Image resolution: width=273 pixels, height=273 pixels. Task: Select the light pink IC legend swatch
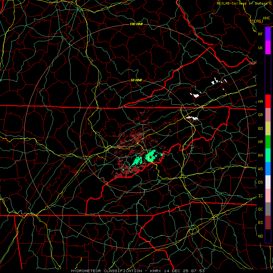coord(268,196)
